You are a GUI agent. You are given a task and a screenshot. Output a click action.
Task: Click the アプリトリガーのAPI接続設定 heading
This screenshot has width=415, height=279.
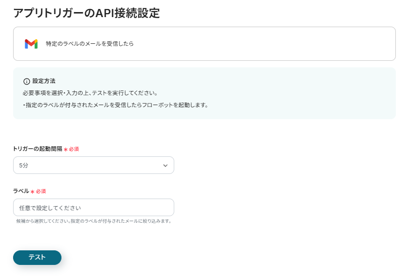tap(87, 13)
